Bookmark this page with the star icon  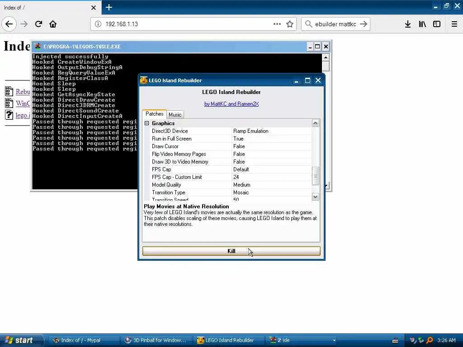click(290, 24)
